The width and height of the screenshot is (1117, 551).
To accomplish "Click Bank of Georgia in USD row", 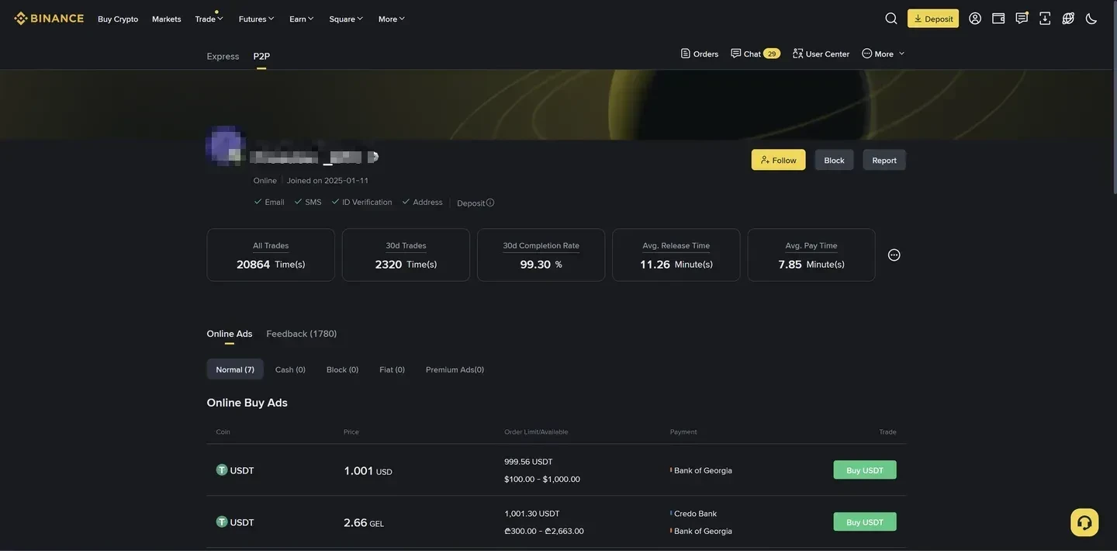I will click(x=703, y=470).
